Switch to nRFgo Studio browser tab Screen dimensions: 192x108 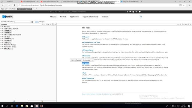[130, 1]
